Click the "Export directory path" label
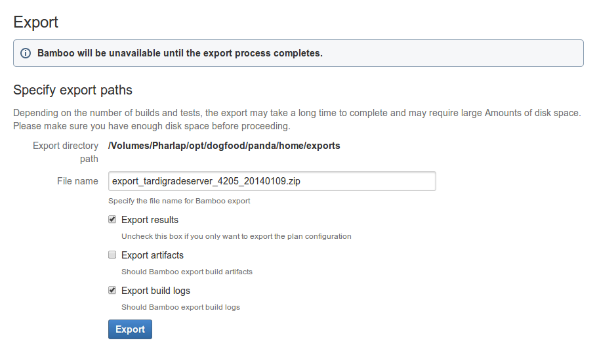Viewport: 597px width, 353px height. point(66,152)
